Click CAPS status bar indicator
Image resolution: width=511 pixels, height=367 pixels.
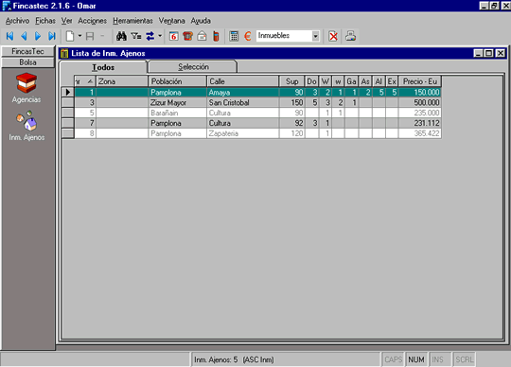point(393,359)
